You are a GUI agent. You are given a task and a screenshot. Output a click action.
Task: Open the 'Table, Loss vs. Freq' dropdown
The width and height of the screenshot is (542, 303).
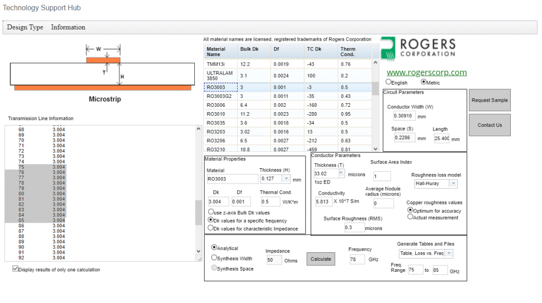(449, 253)
